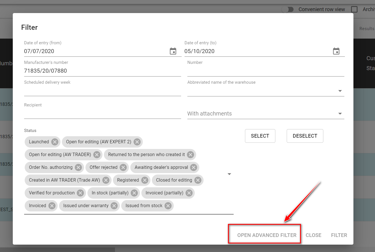The height and width of the screenshot is (252, 375).
Task: Remove the Offer rejected status chip
Action: coord(123,167)
